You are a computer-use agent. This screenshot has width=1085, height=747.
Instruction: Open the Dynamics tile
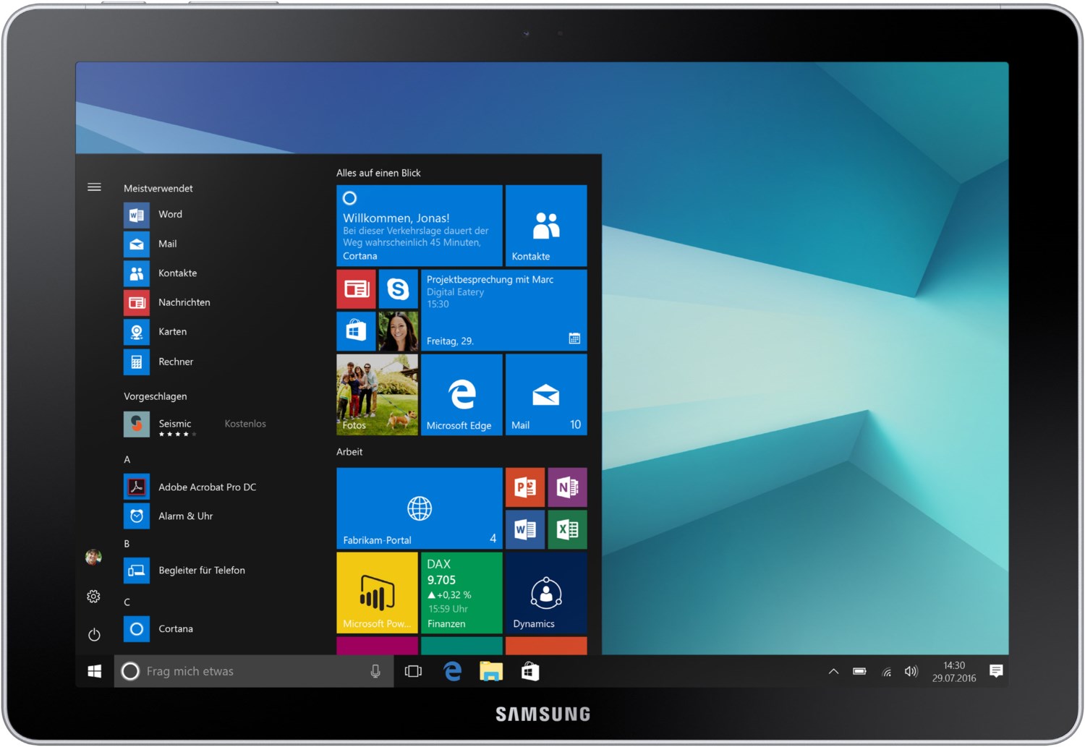546,593
